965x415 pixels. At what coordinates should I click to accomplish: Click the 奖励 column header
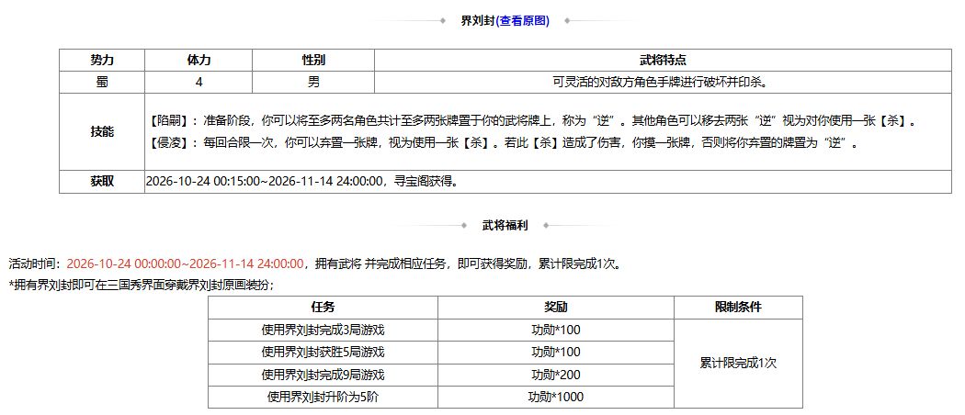556,308
